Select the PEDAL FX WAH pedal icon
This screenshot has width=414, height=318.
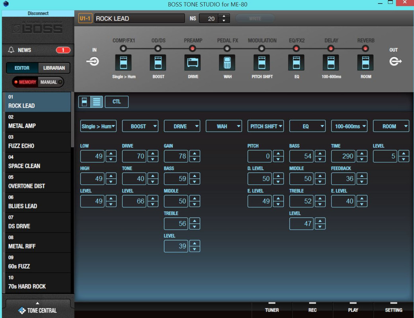click(227, 62)
